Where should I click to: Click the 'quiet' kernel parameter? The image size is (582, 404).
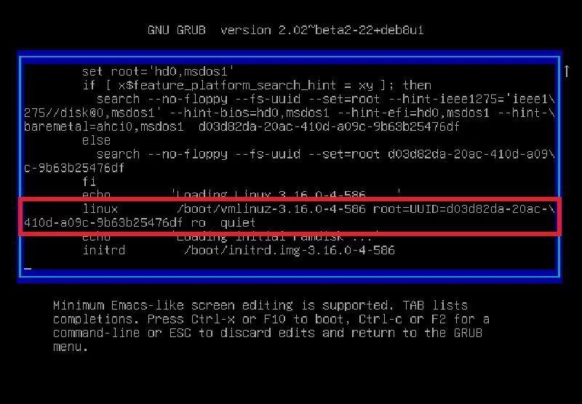[238, 223]
